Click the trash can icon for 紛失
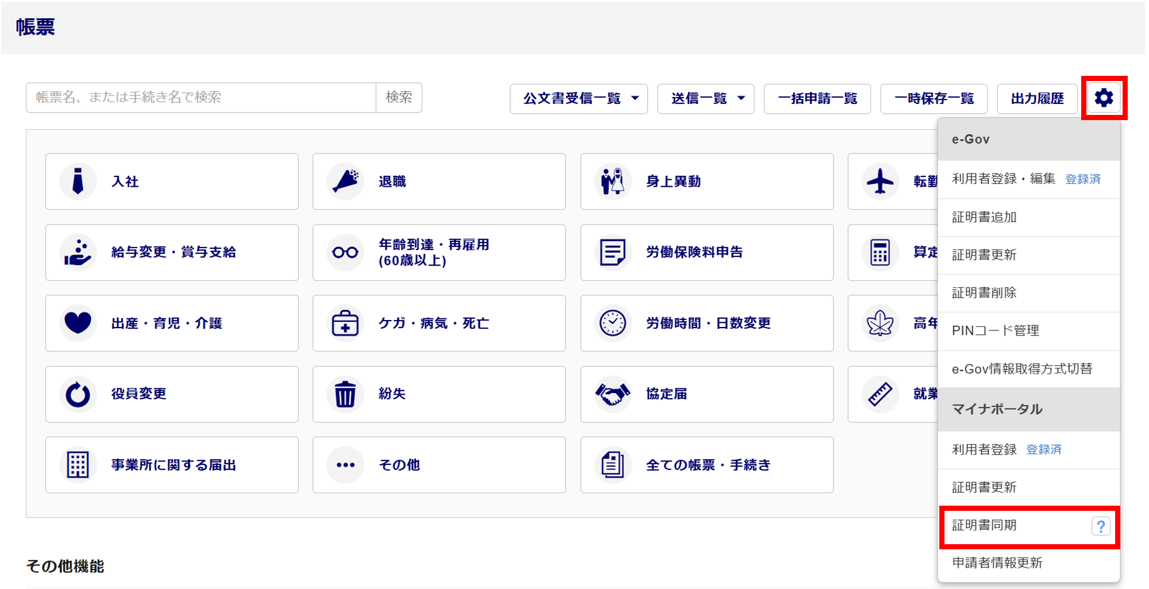 (x=345, y=394)
